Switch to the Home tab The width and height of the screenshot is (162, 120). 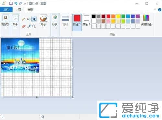18,10
